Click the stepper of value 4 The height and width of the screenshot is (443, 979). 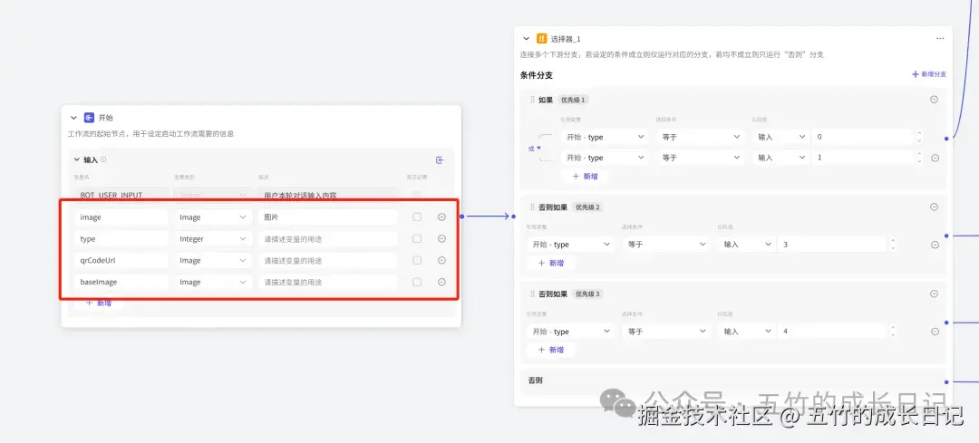coord(892,332)
